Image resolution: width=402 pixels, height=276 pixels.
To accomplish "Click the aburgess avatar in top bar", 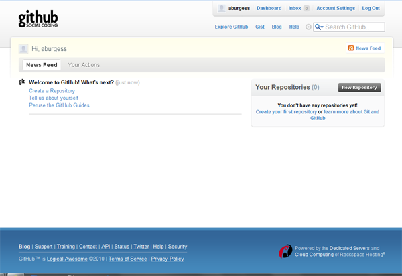I will tap(222, 8).
